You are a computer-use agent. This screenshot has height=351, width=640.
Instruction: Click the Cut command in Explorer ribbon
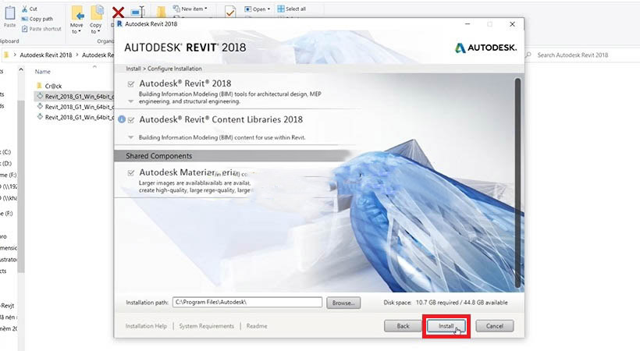pos(30,9)
